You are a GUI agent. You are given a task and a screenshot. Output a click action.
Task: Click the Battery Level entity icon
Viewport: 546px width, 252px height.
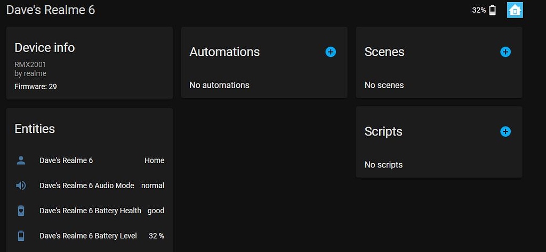[x=21, y=236]
